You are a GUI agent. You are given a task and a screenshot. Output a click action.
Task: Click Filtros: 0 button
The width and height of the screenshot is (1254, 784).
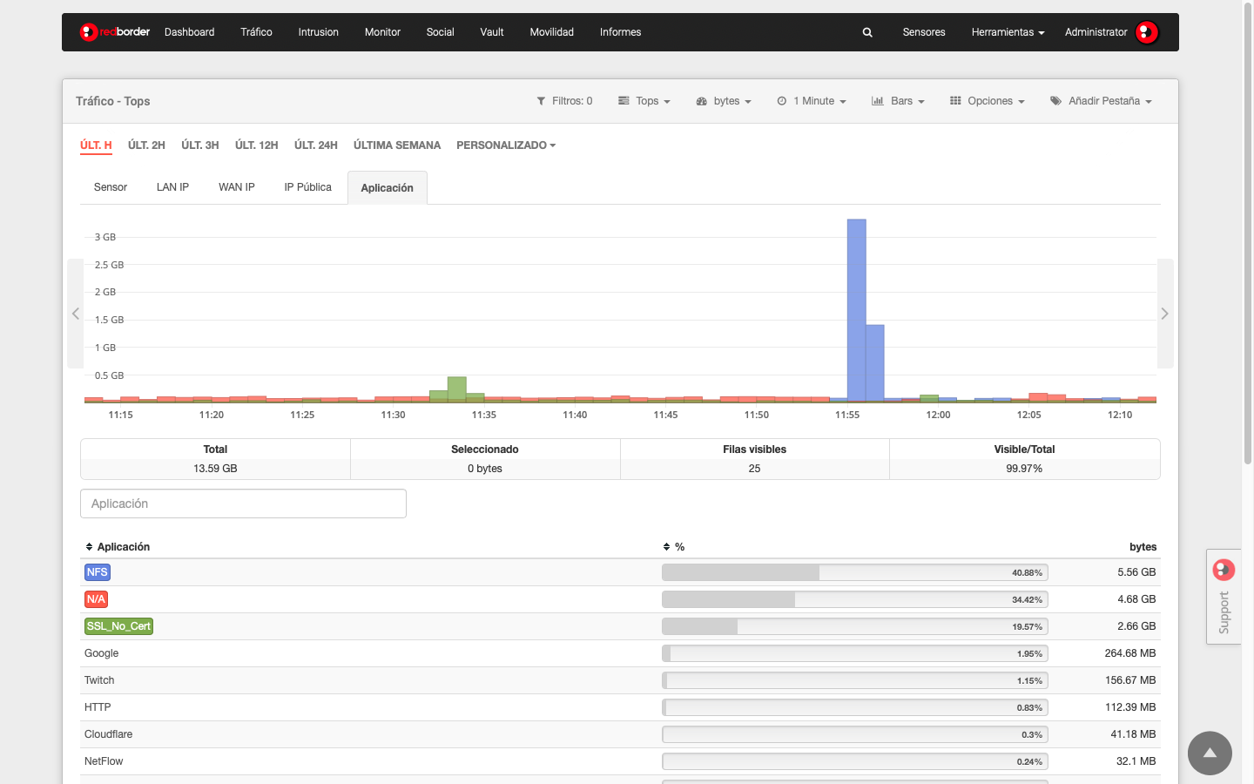pyautogui.click(x=564, y=101)
